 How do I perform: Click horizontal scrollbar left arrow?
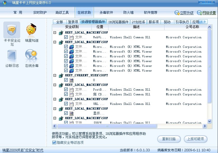[x=54, y=126]
